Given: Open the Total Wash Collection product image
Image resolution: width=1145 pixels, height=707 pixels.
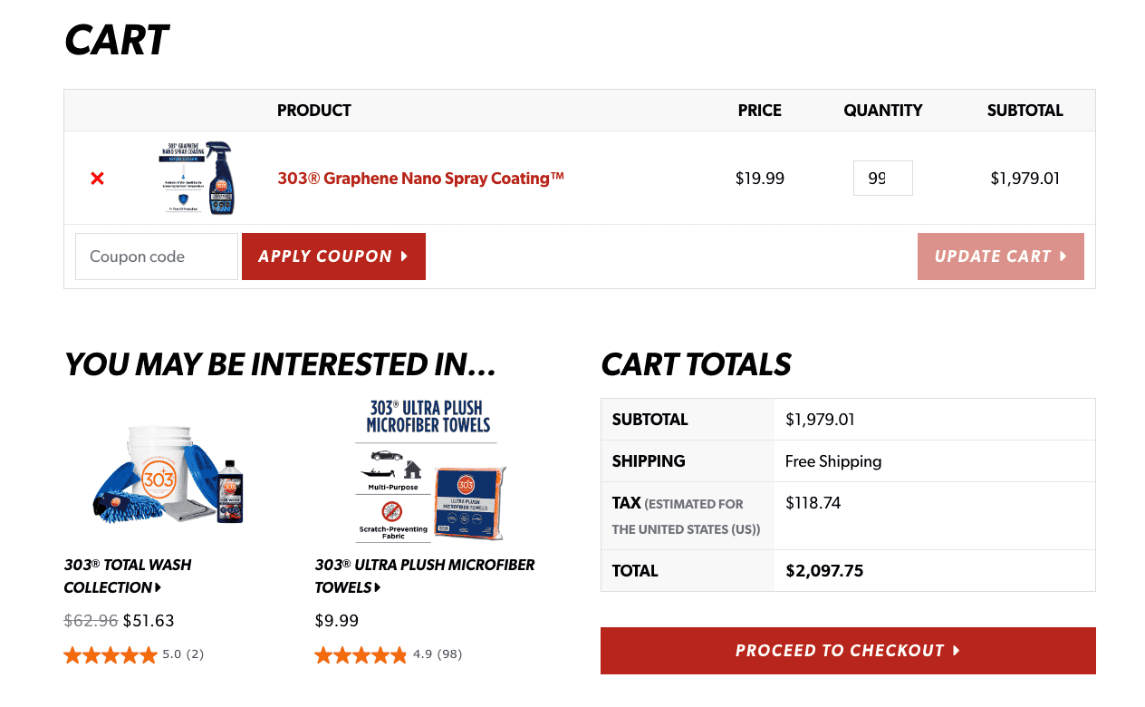Looking at the screenshot, I should pyautogui.click(x=168, y=472).
